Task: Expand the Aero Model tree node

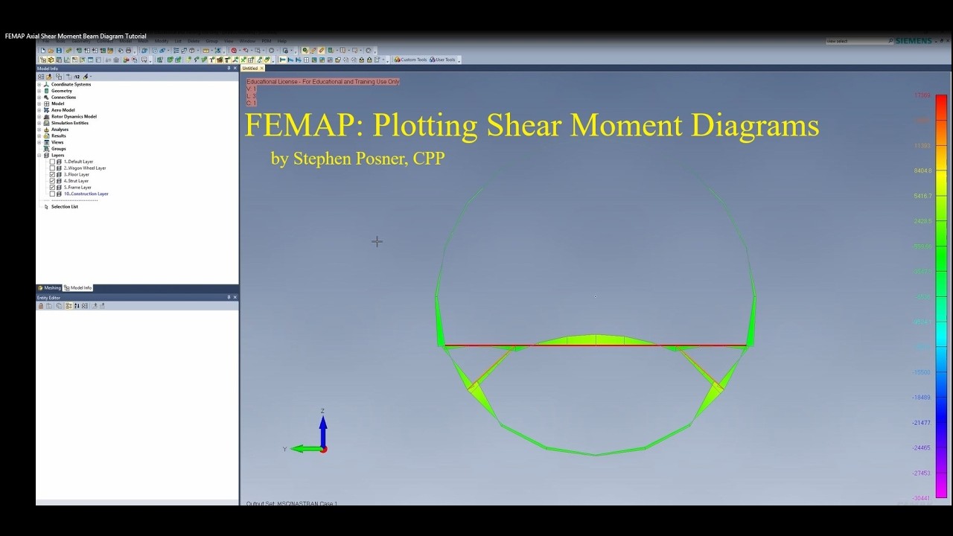Action: 39,110
